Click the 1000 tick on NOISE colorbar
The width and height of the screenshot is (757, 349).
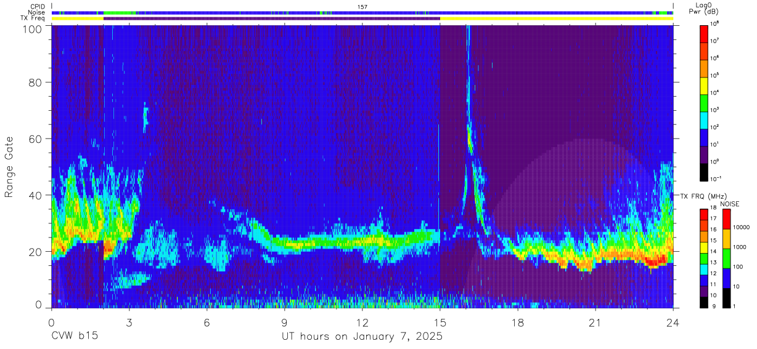pos(740,247)
